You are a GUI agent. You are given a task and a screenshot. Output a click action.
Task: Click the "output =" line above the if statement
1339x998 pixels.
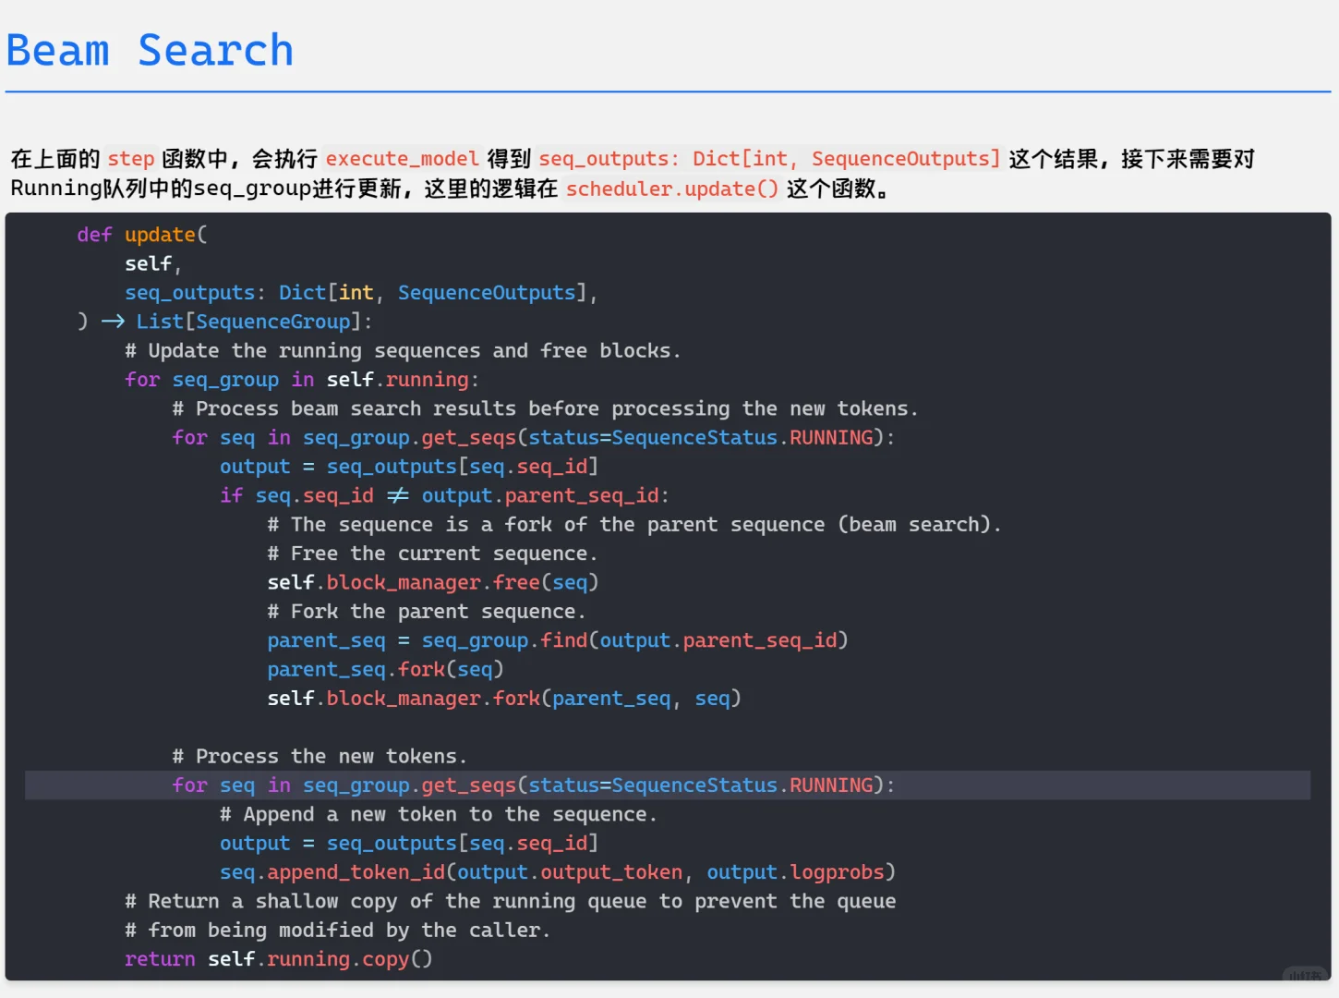(409, 467)
